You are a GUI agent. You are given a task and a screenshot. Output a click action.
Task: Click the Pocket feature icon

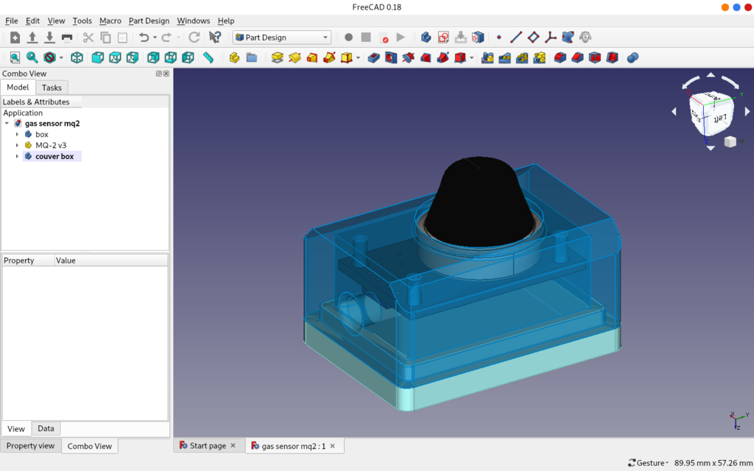[x=373, y=57]
